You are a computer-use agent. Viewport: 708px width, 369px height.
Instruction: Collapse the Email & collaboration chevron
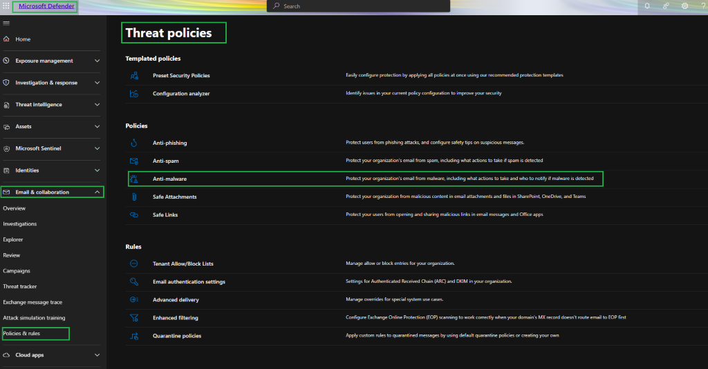97,192
